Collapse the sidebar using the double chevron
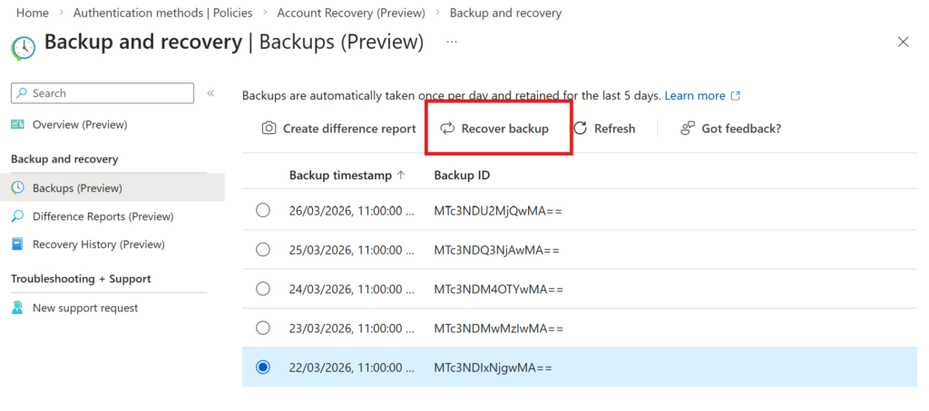The width and height of the screenshot is (929, 411). pos(210,93)
